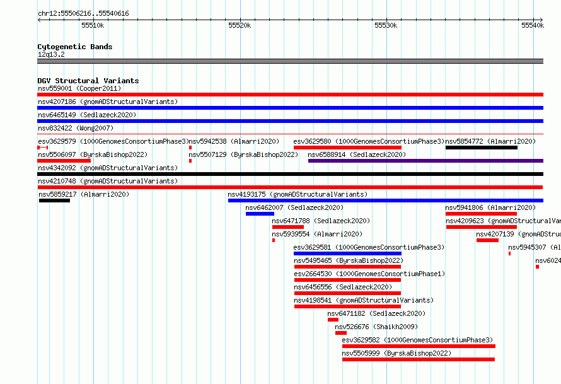Open esv3629581 1000Genomes Phase3 label

pyautogui.click(x=369, y=247)
